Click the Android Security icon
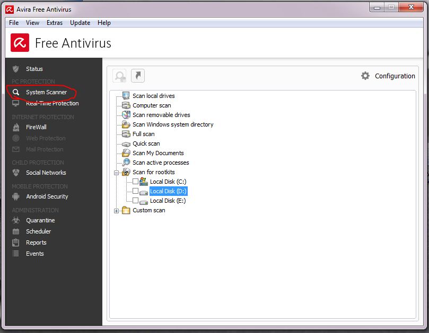This screenshot has height=333, width=429. pyautogui.click(x=16, y=196)
